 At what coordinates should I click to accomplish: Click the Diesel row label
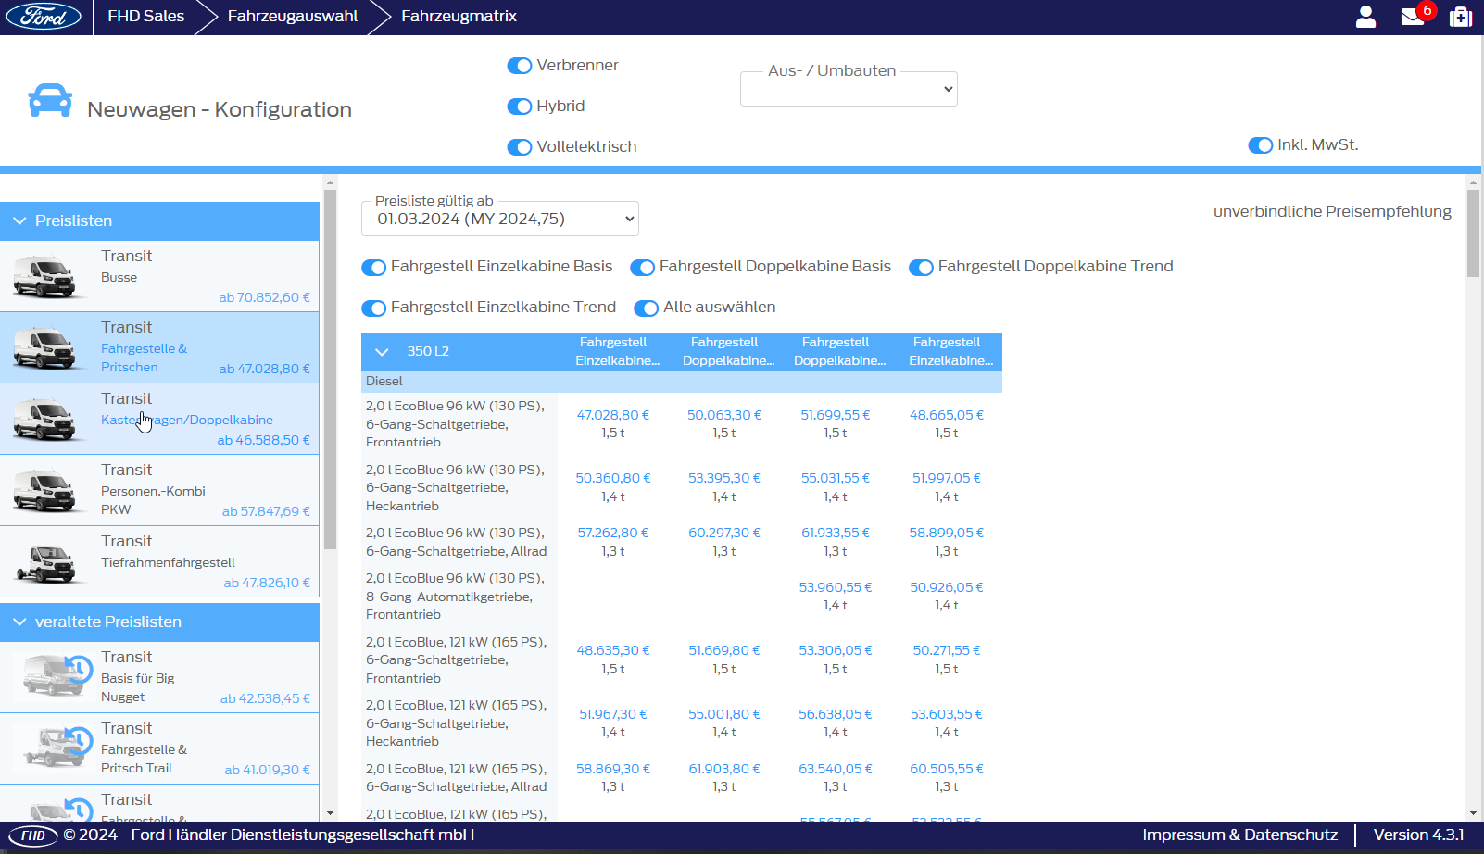(384, 382)
